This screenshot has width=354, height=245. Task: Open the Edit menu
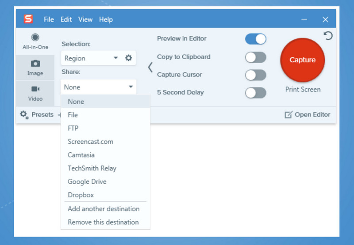click(x=66, y=19)
